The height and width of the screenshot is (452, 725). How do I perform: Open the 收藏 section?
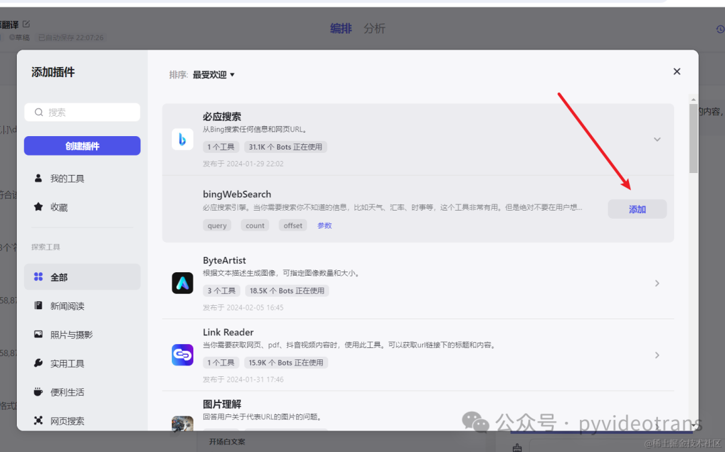tap(83, 207)
